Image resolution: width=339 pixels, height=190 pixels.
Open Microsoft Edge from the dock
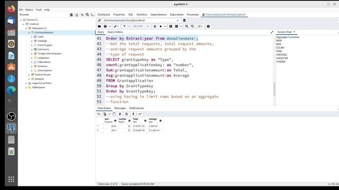tap(11, 90)
